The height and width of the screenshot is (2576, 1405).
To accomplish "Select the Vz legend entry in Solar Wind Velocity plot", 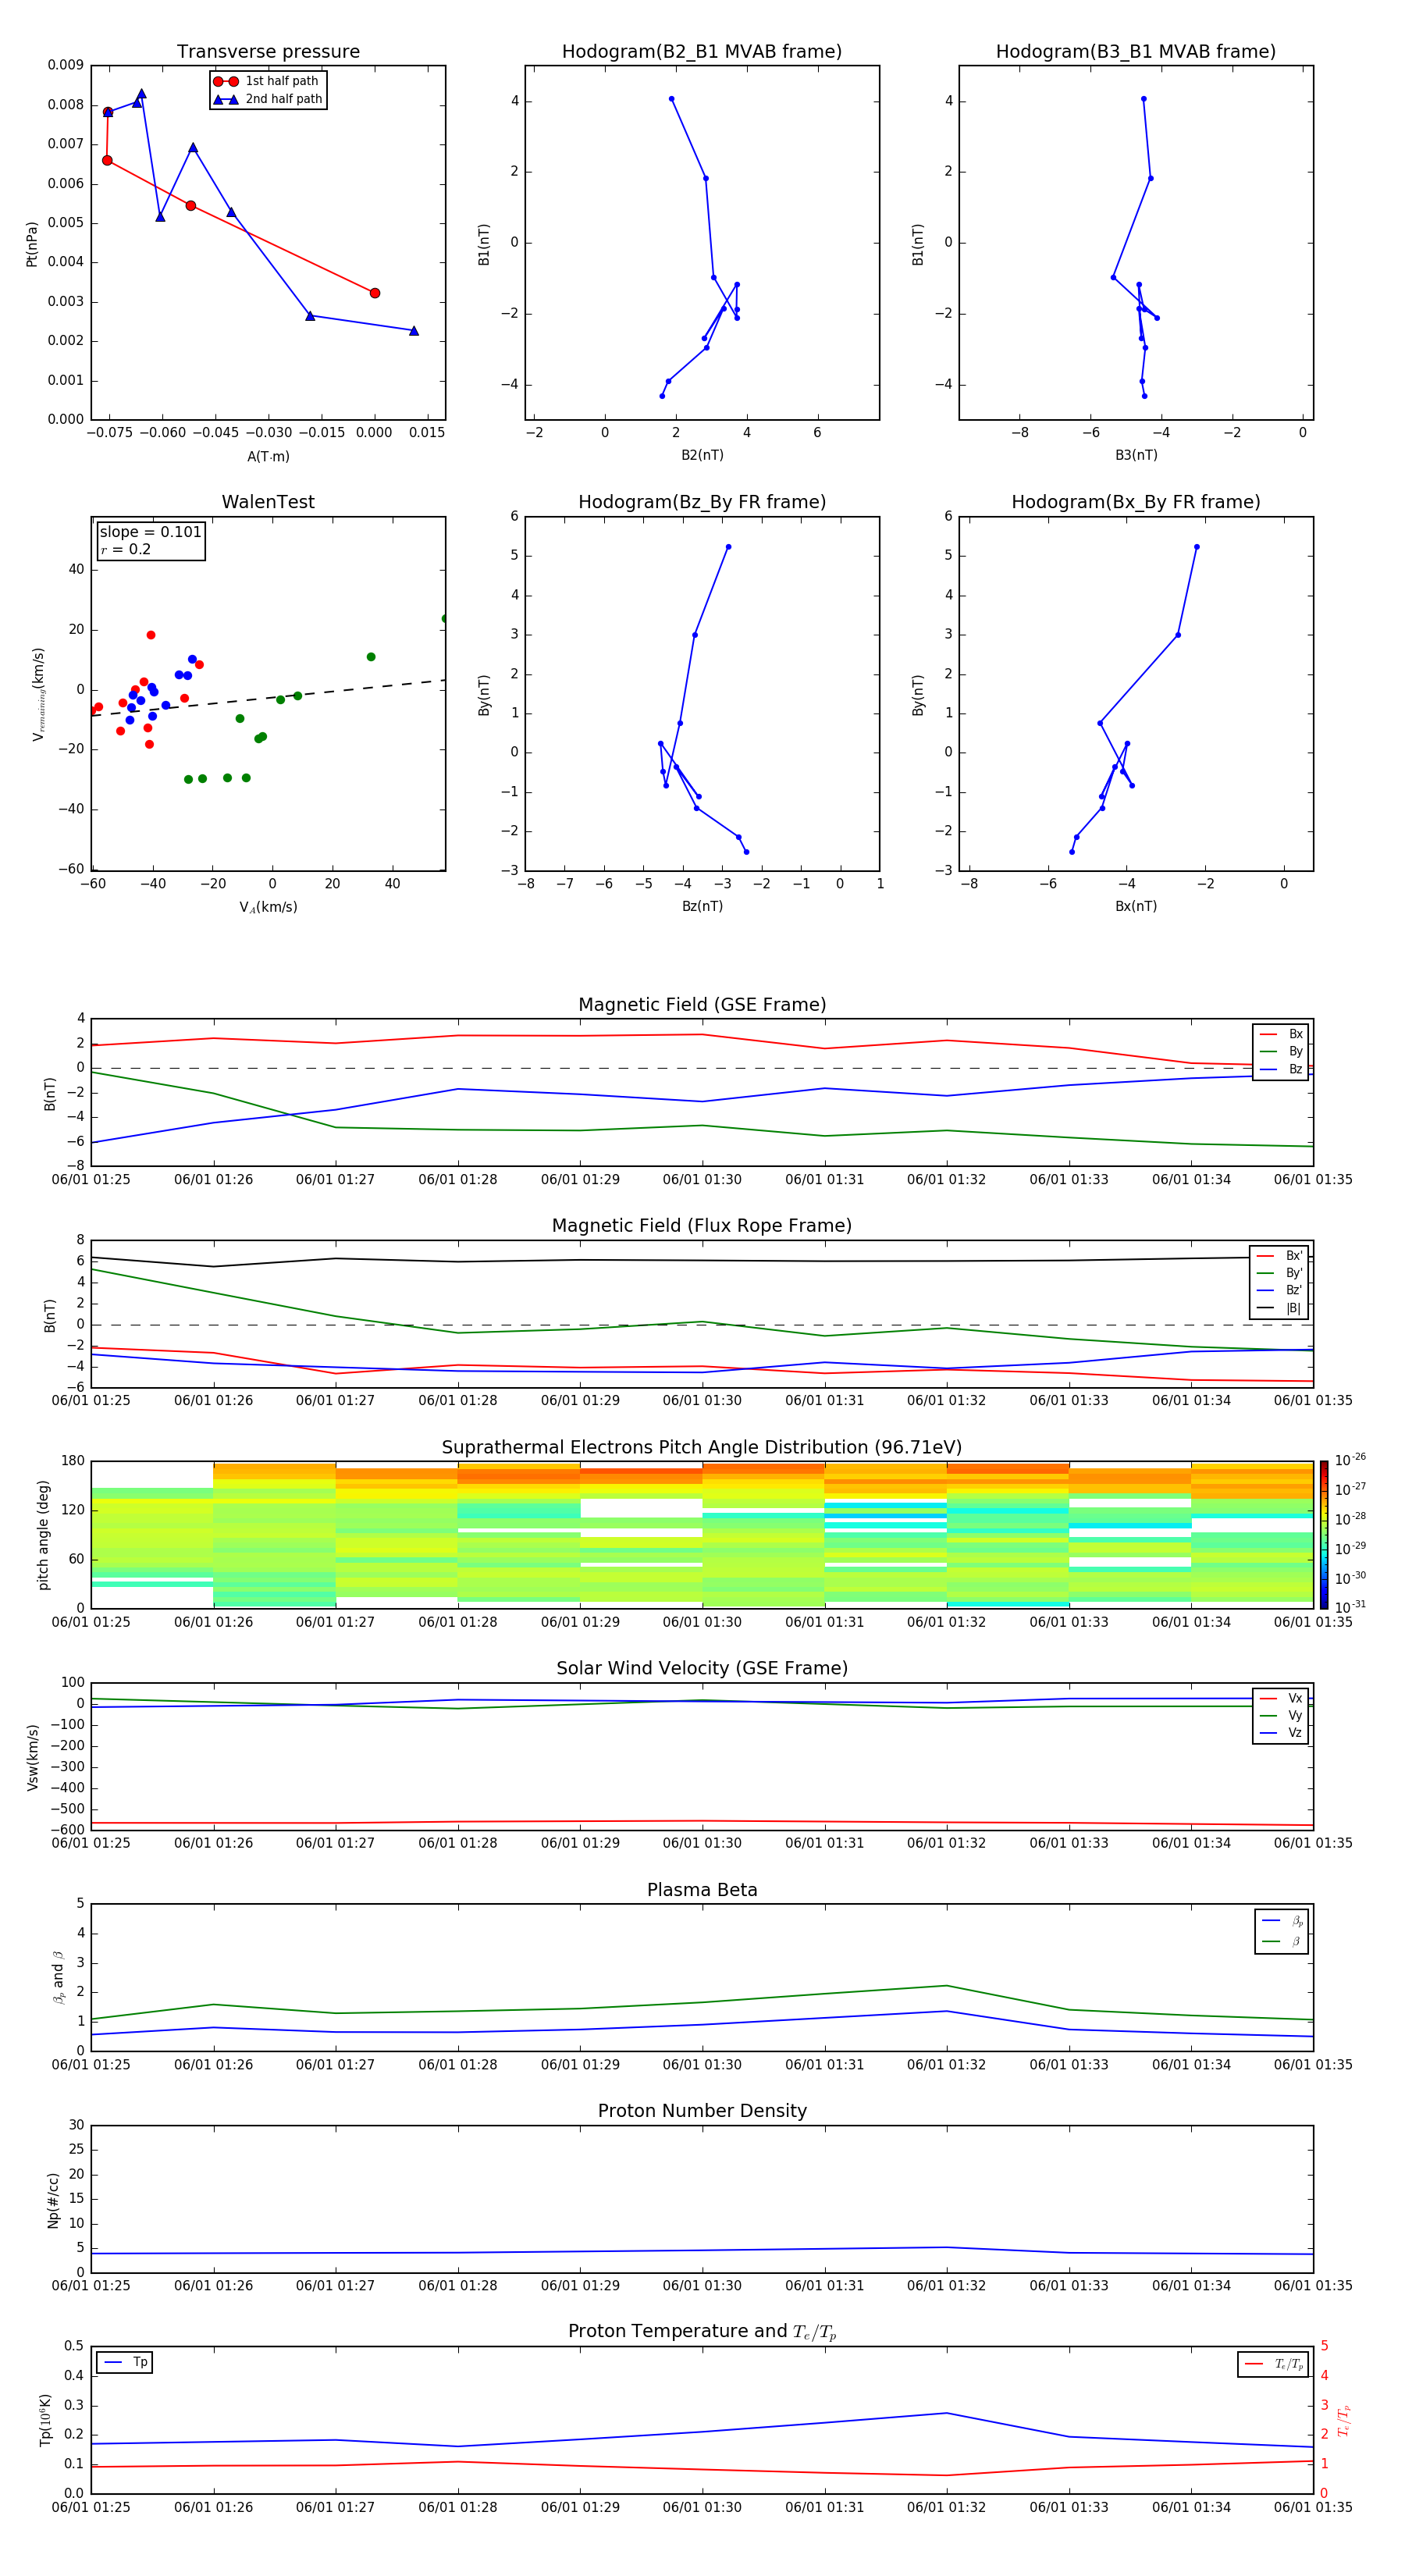I will (1281, 1733).
